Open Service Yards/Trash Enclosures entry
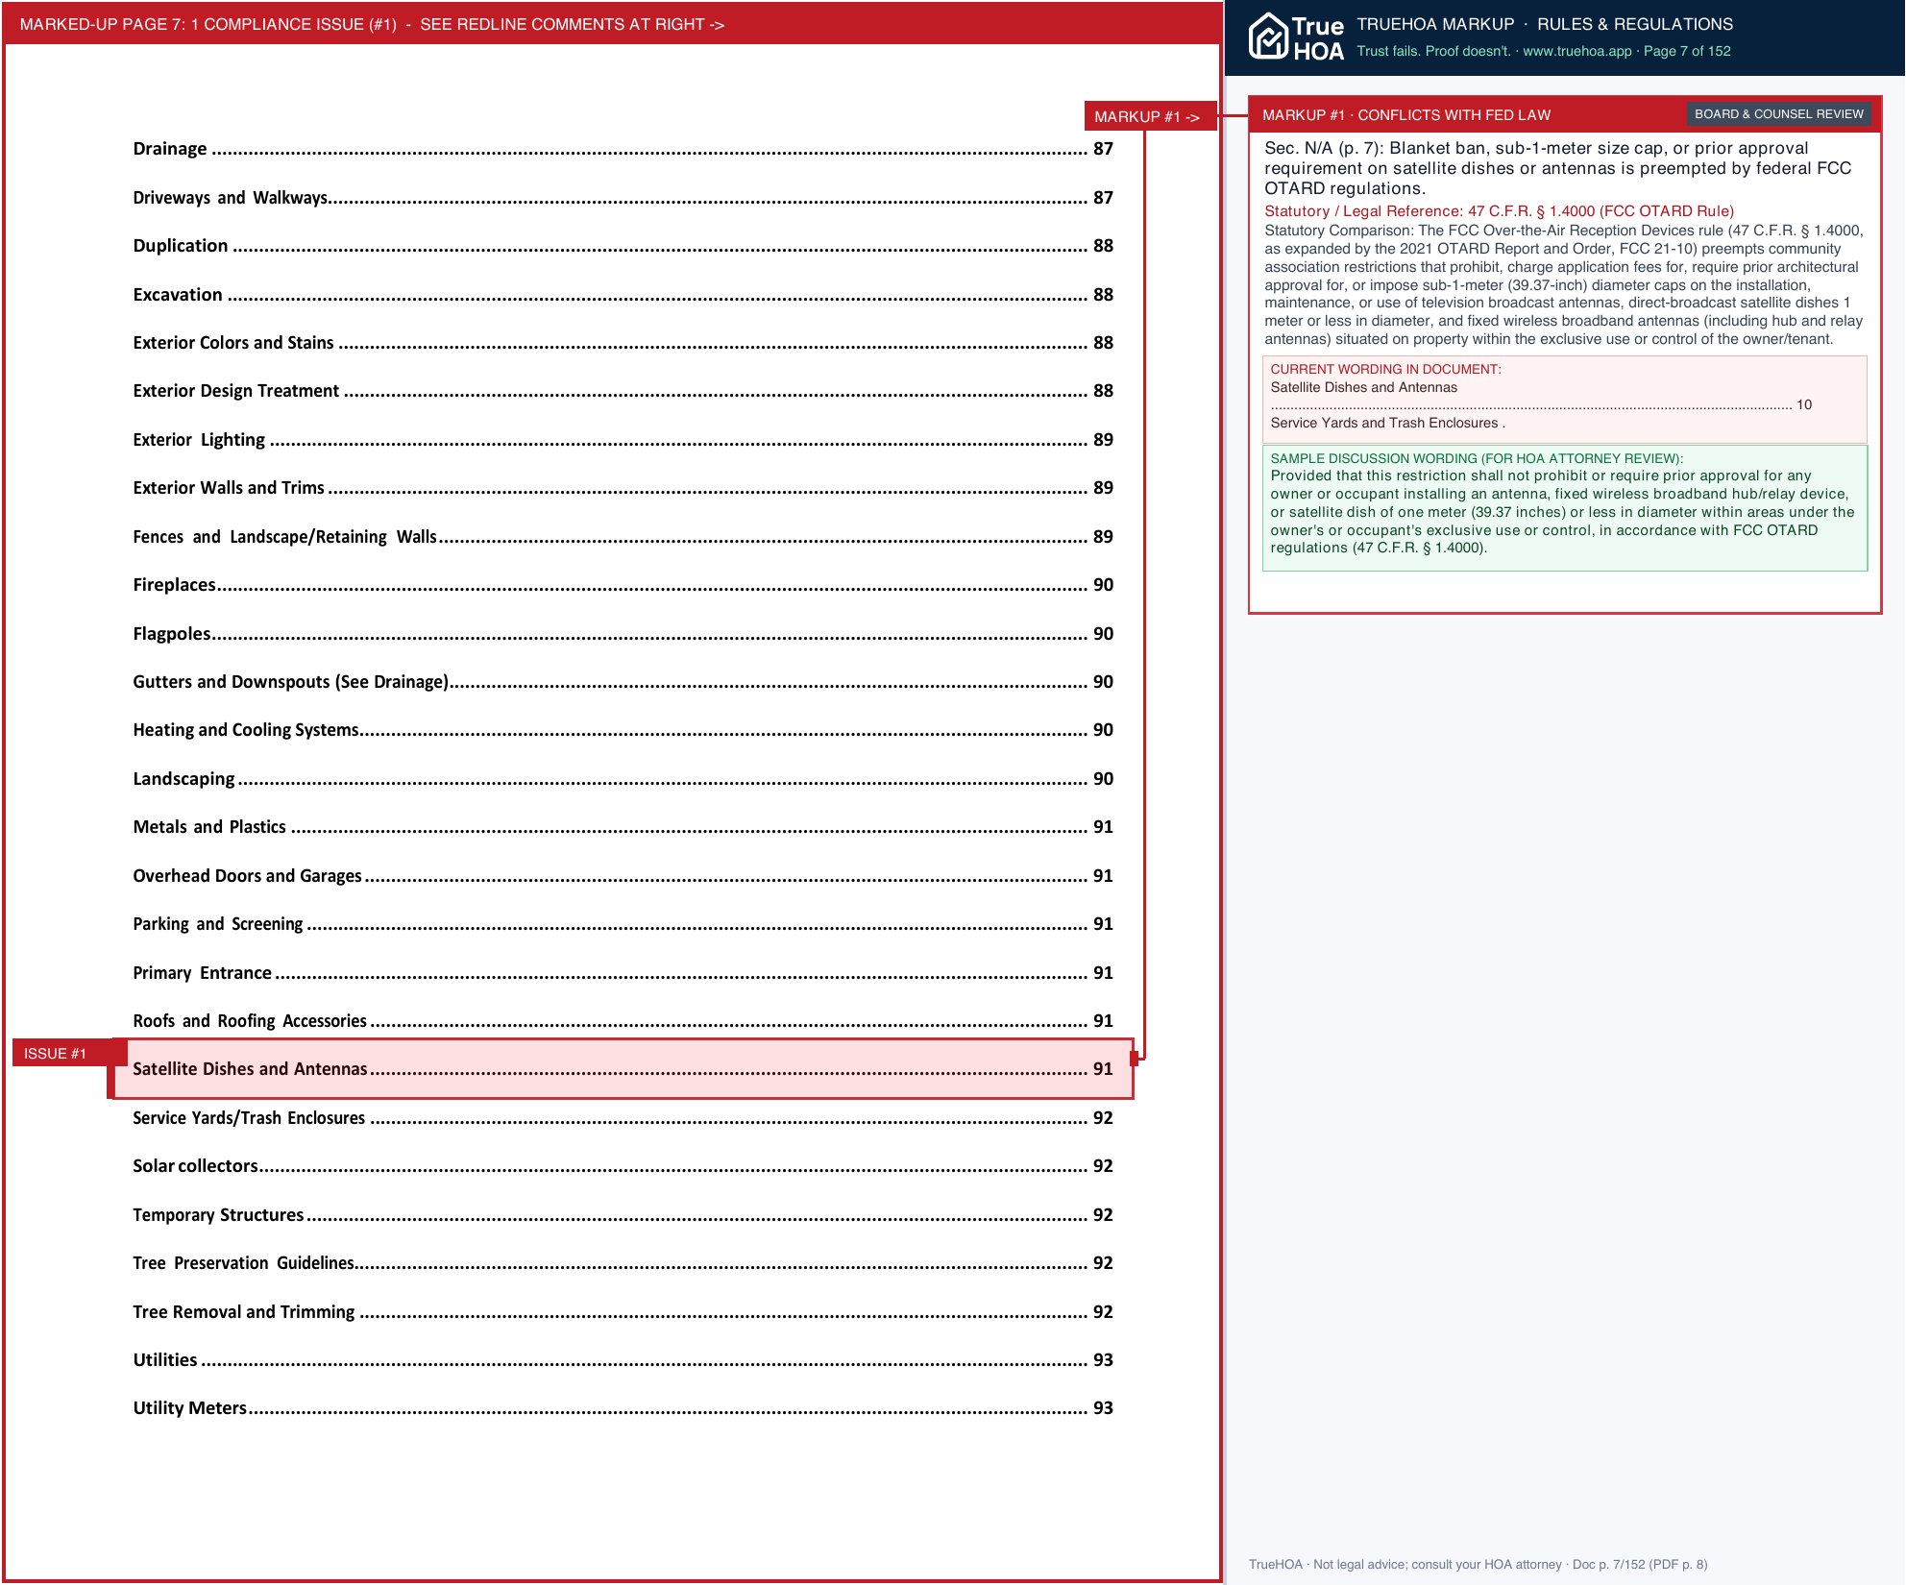Image resolution: width=1906 pixels, height=1585 pixels. tap(623, 1118)
